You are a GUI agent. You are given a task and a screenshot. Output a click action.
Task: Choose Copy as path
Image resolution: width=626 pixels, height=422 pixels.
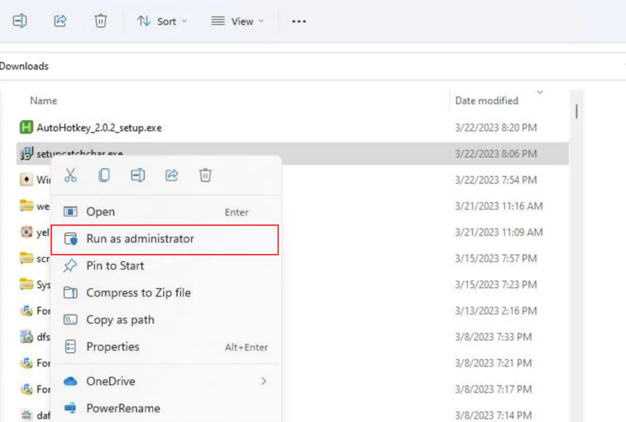coord(121,319)
